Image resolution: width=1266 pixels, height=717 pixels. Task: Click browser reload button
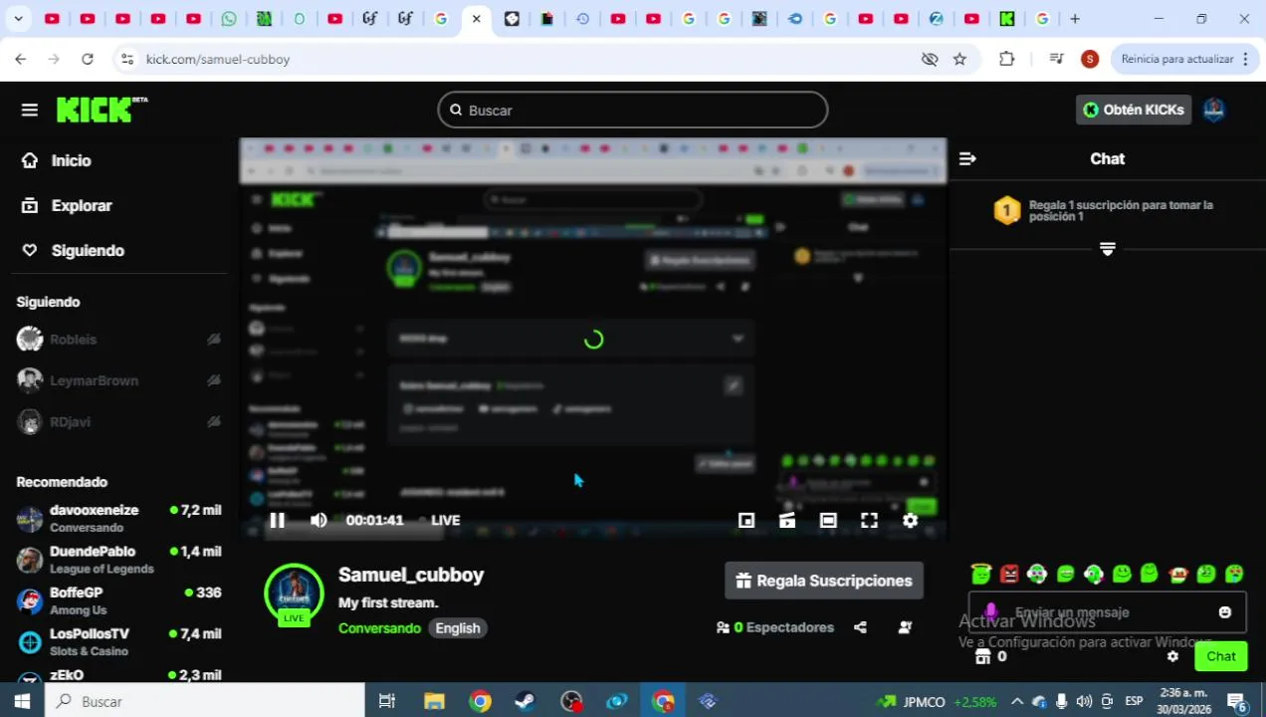(x=88, y=59)
